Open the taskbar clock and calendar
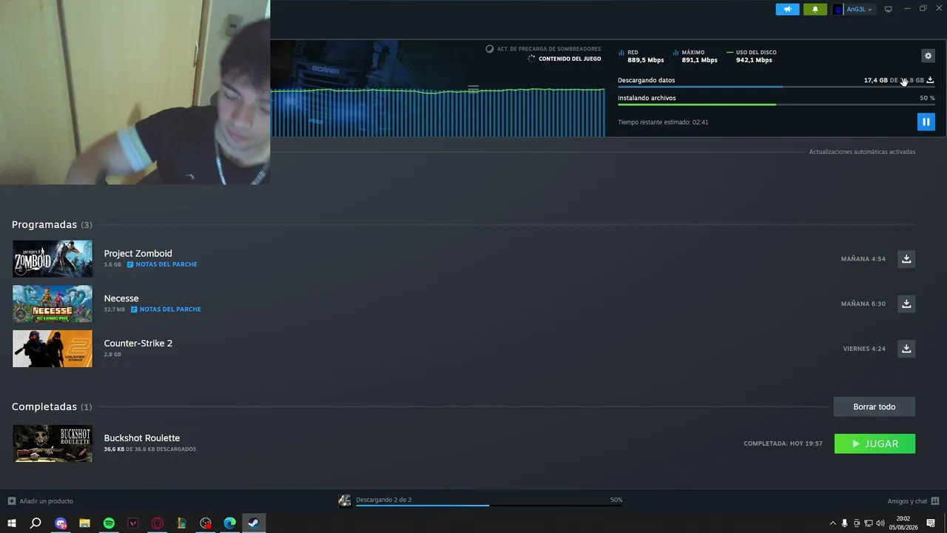 (903, 523)
